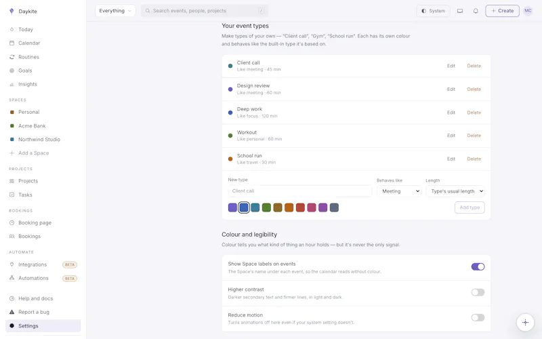Open Calendar via its sidebar icon
The height and width of the screenshot is (339, 542).
click(12, 43)
